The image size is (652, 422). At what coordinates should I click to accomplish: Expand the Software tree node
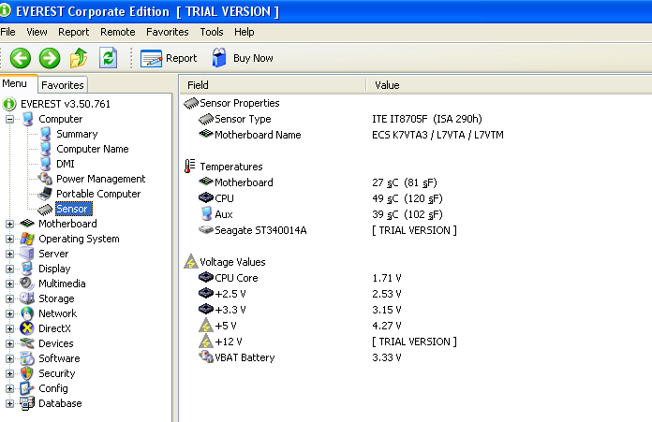9,358
